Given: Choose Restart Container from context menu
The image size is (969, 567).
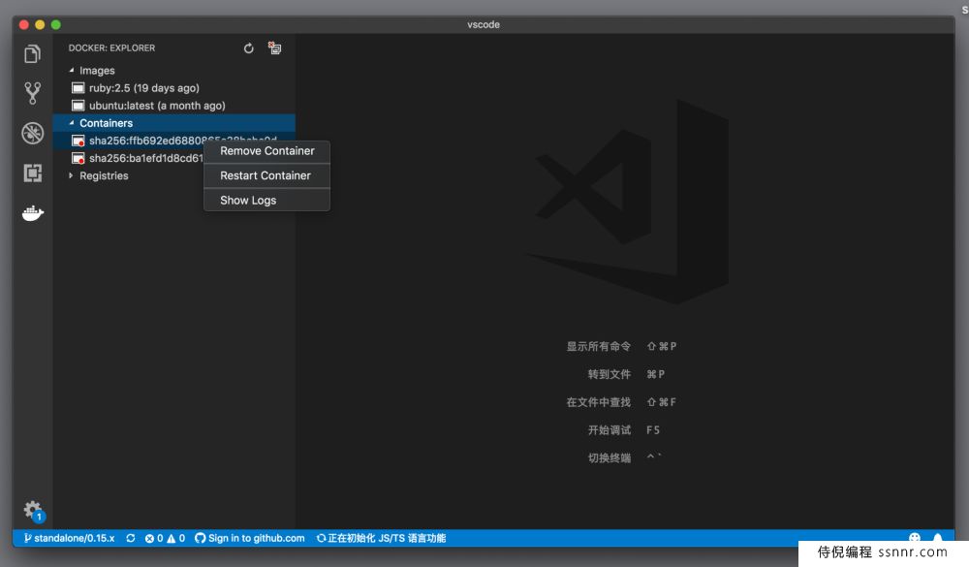Looking at the screenshot, I should [x=267, y=175].
